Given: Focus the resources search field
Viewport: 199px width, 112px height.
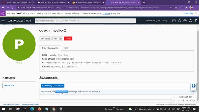Looking at the screenshot, I should pyautogui.click(x=85, y=21).
